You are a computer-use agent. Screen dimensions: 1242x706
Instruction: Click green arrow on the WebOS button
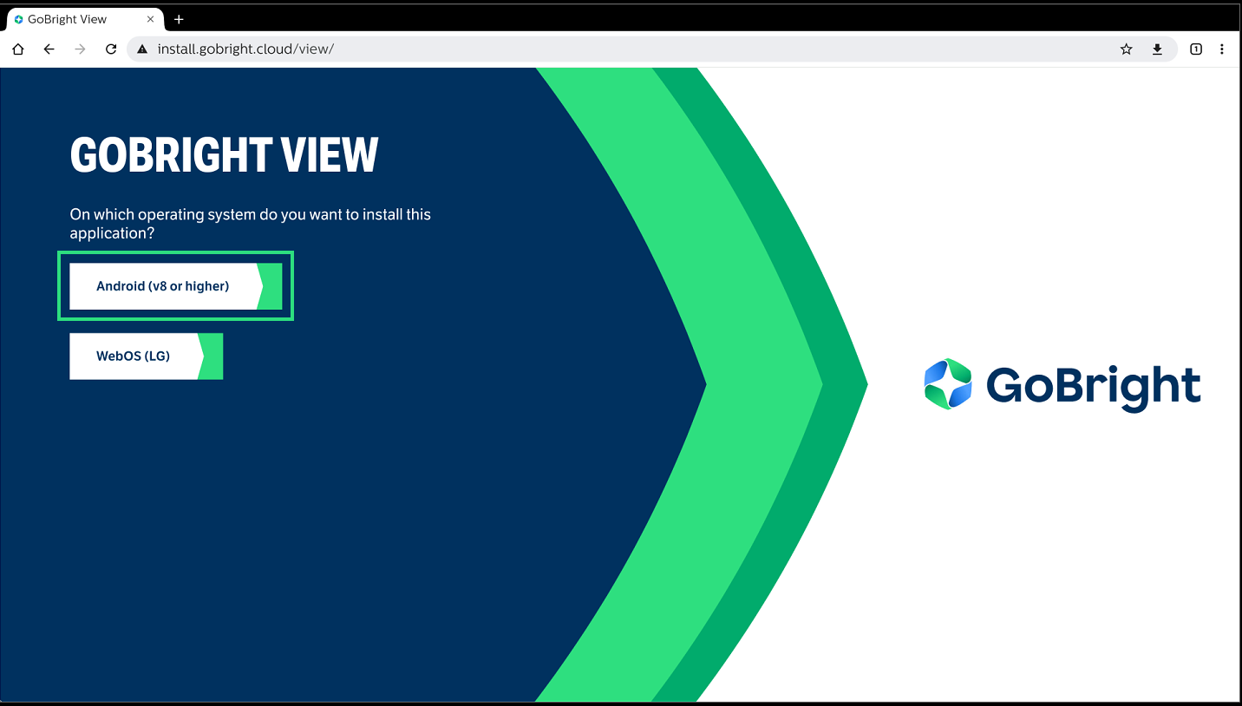(212, 356)
